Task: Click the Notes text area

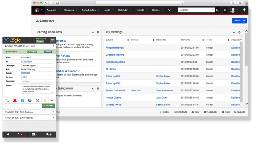Action: coord(37,89)
